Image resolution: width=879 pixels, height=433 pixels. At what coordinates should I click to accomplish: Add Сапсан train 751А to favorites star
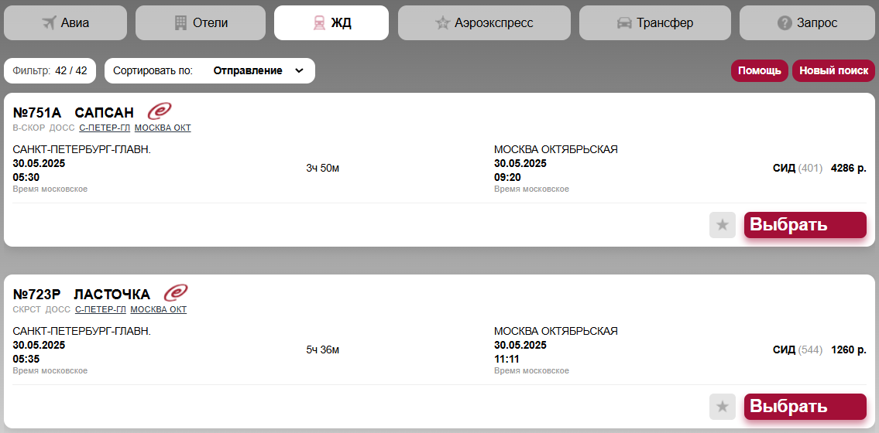(722, 225)
